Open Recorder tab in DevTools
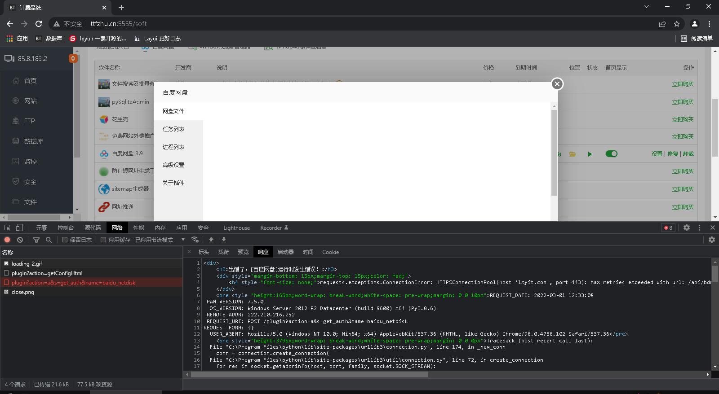 tap(274, 228)
